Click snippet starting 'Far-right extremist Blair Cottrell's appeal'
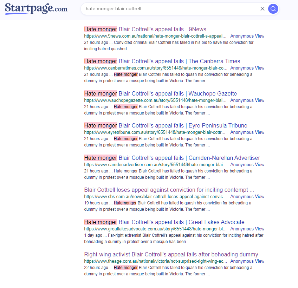 (x=174, y=238)
